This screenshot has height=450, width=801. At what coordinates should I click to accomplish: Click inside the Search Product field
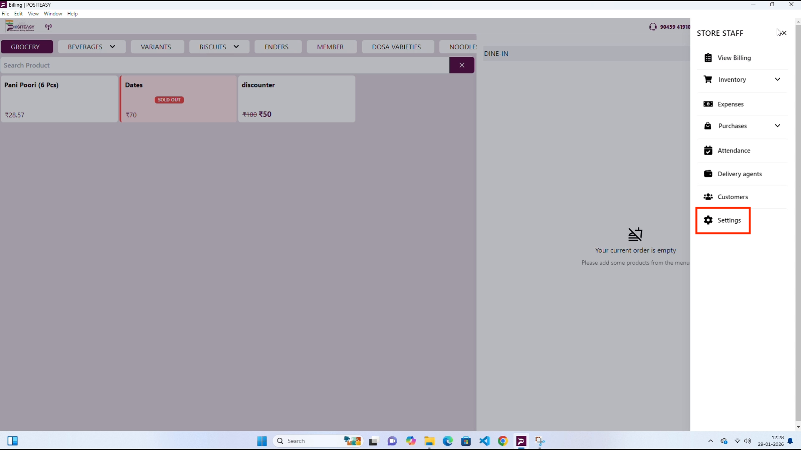[209, 65]
